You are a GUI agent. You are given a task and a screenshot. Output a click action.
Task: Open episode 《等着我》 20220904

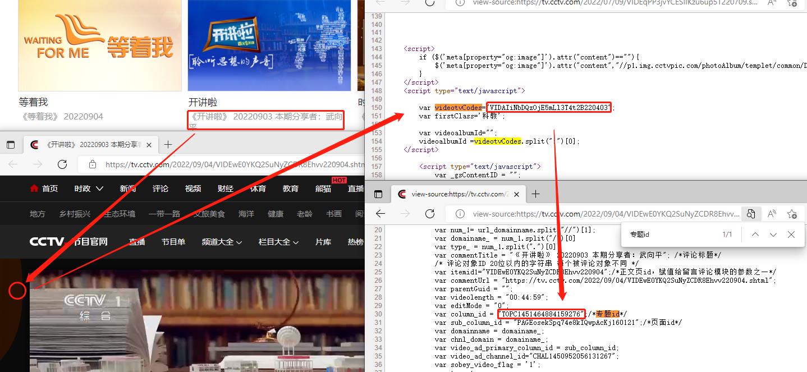(61, 117)
